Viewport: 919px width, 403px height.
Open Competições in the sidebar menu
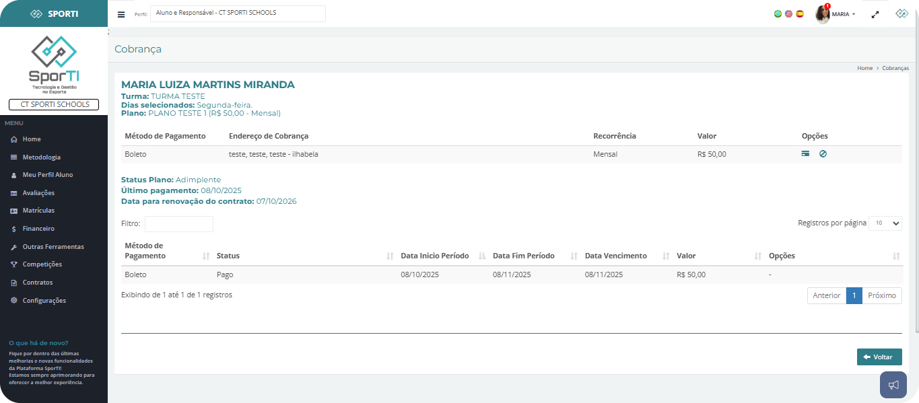point(42,264)
